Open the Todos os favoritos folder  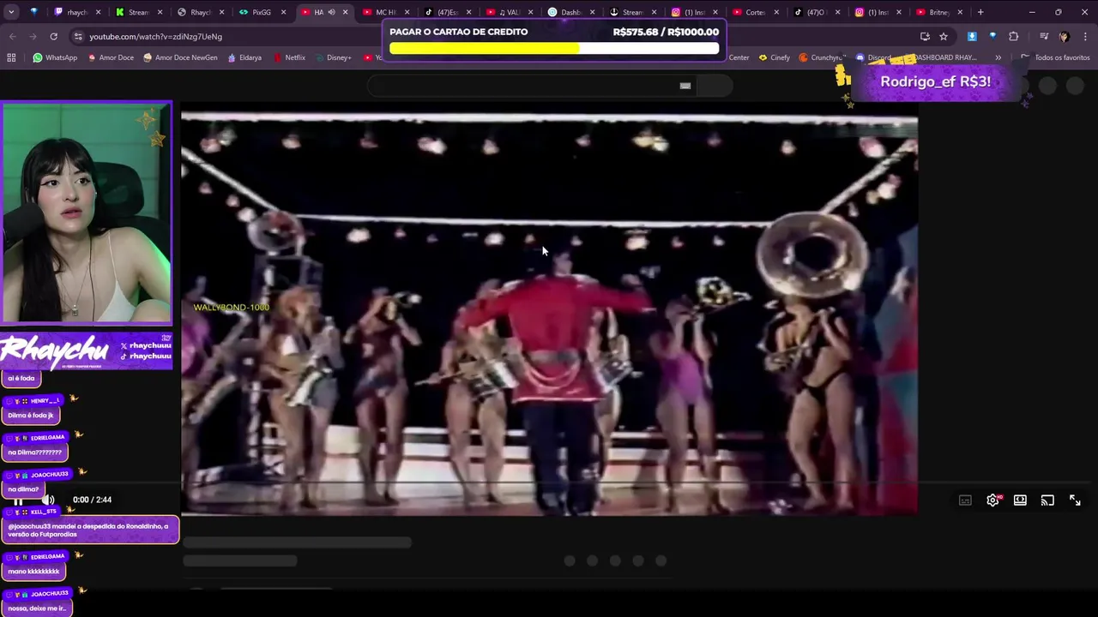pos(1055,57)
